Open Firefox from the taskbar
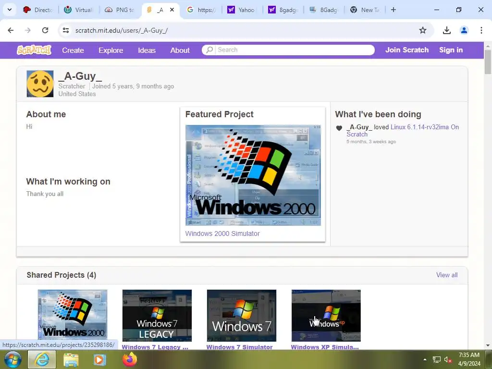The width and height of the screenshot is (492, 369). coord(130,359)
